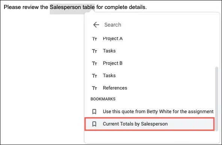This screenshot has height=145, width=222.
Task: Click the heading icon beside References
Action: (94, 88)
